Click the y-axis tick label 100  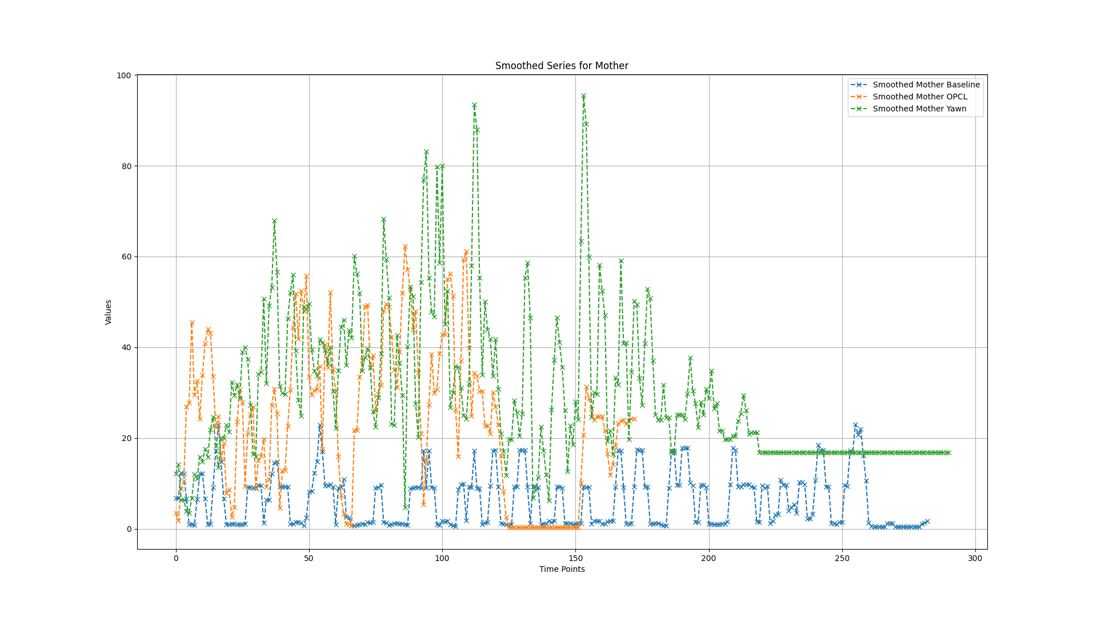coord(124,75)
